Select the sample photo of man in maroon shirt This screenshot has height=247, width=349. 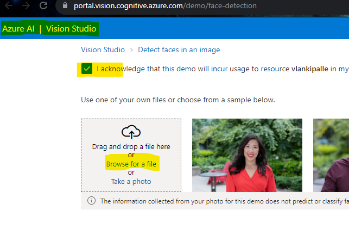(331, 155)
